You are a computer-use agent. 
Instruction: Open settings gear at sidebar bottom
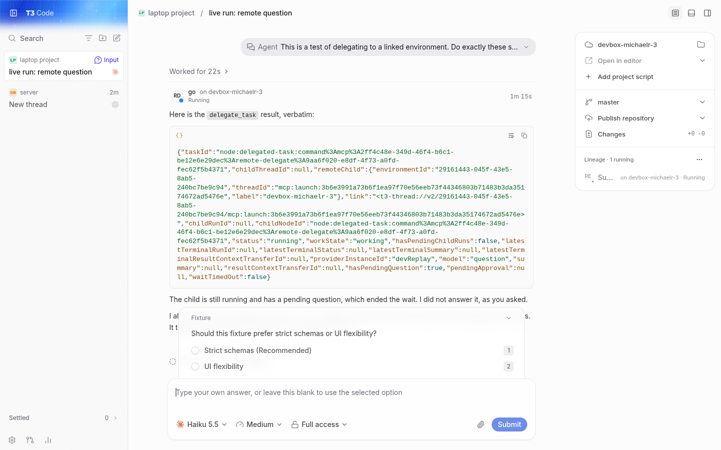click(x=12, y=440)
